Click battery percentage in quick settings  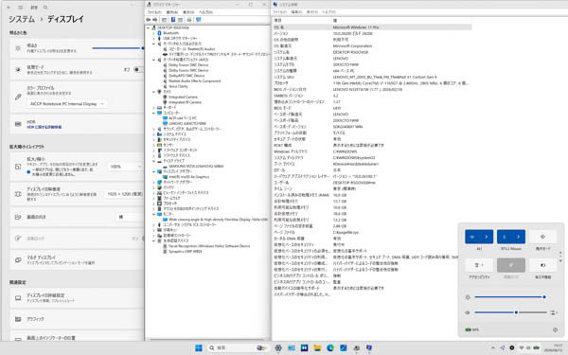pyautogui.click(x=472, y=329)
